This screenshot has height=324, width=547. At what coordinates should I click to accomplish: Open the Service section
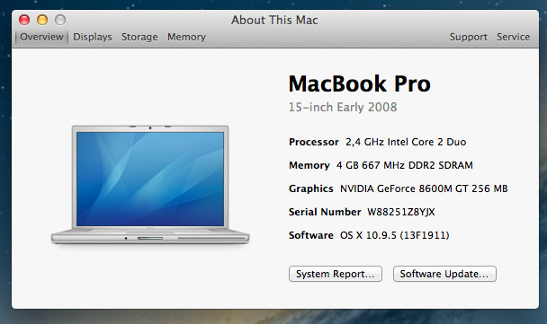[513, 37]
